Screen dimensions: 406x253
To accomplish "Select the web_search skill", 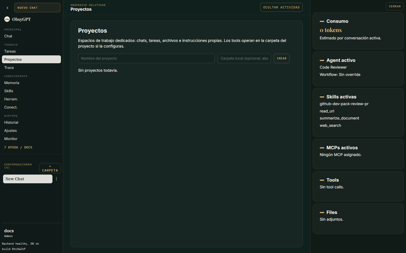I will tap(330, 126).
